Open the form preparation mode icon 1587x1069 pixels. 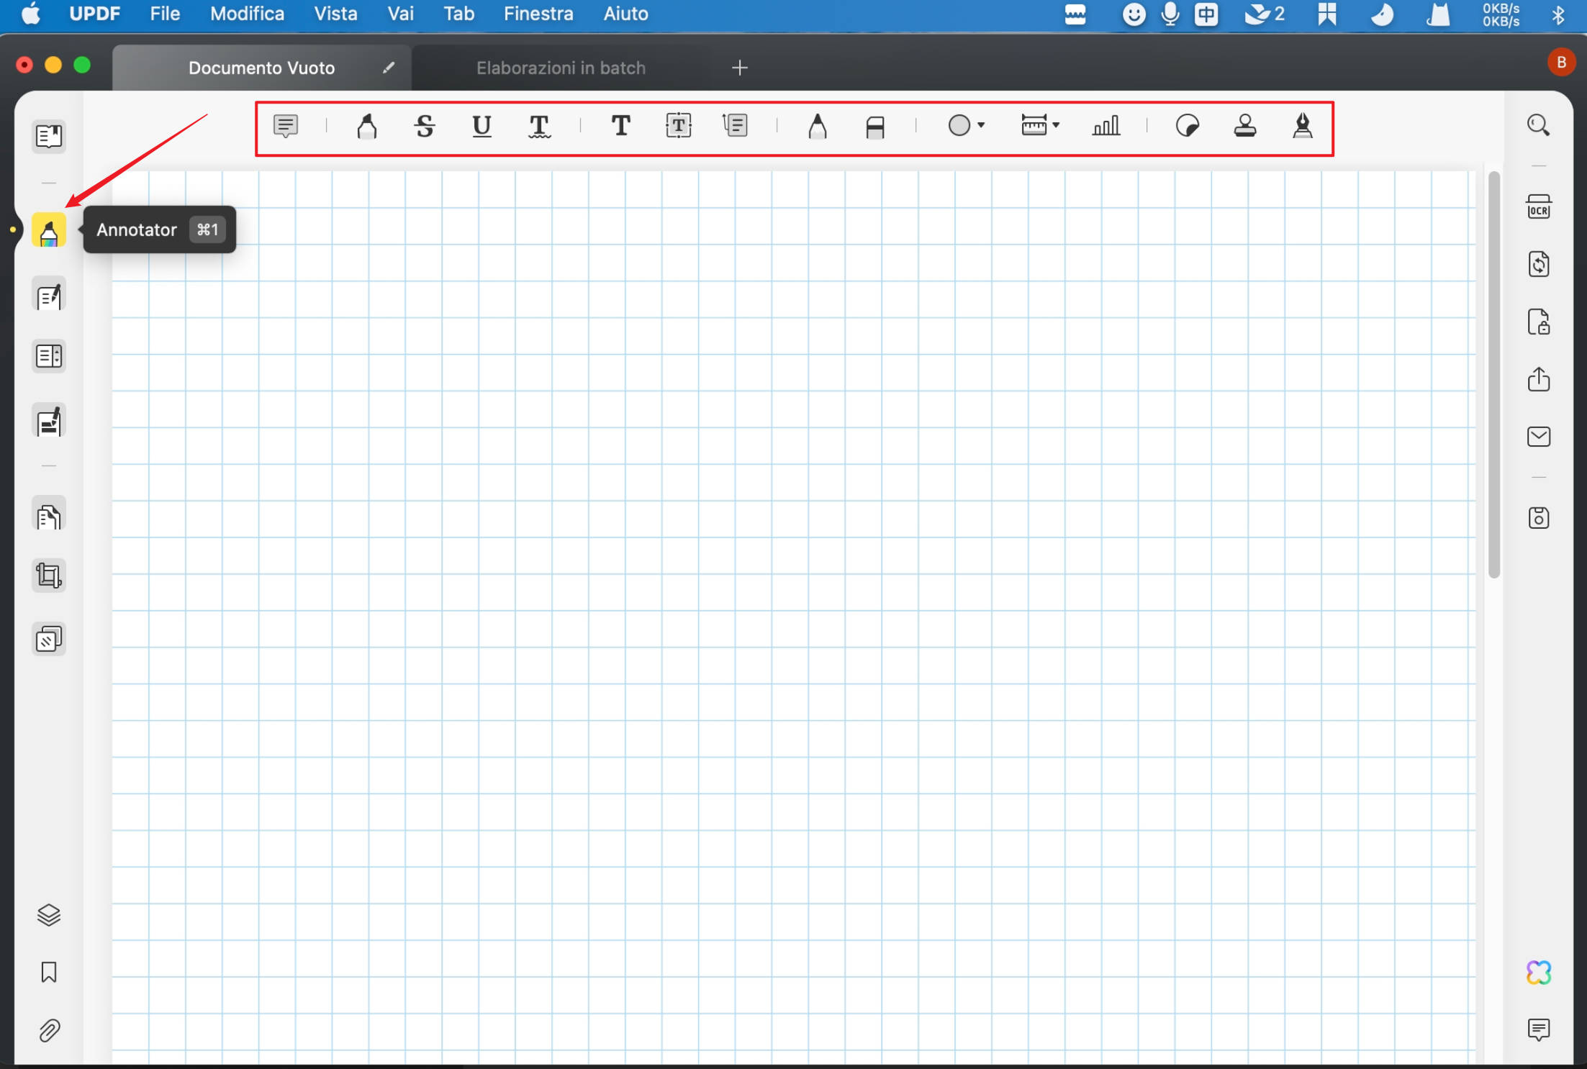49,356
